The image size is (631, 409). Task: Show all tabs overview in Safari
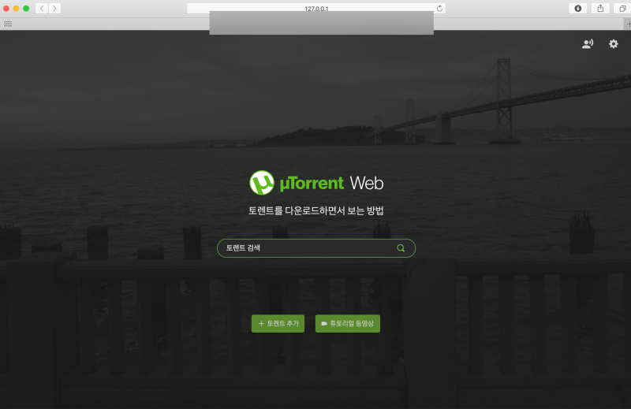click(x=622, y=9)
